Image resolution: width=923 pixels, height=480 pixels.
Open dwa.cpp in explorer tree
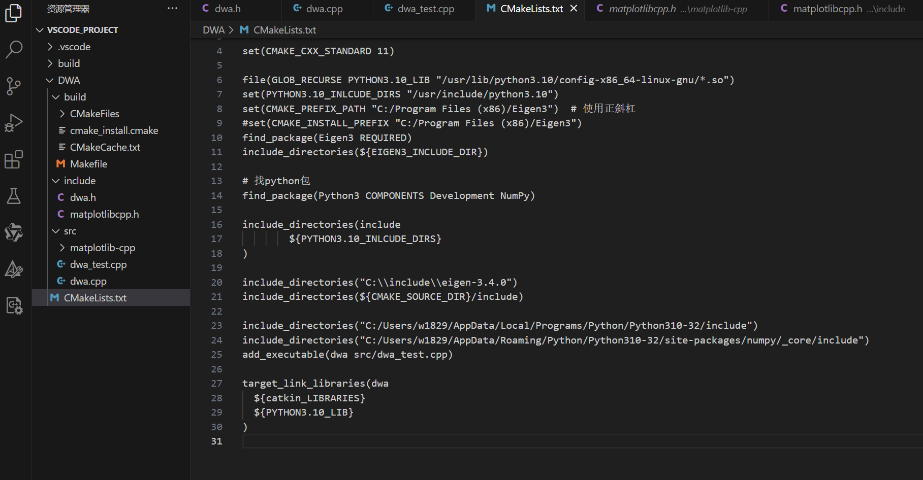pos(111,281)
